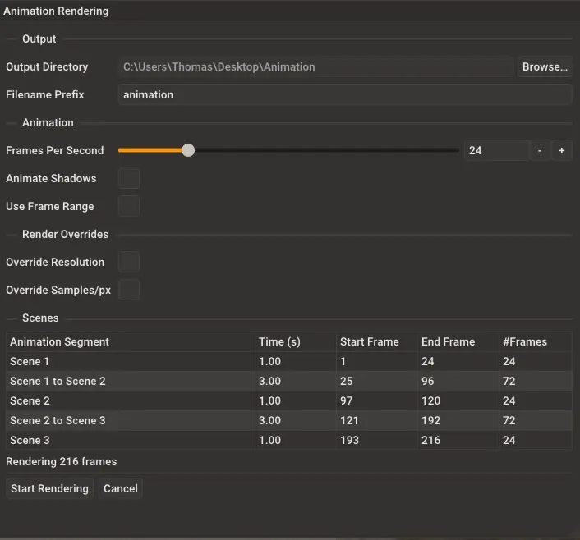Click Start Frame value 121
Screen dimensions: 580x540
pyautogui.click(x=349, y=421)
